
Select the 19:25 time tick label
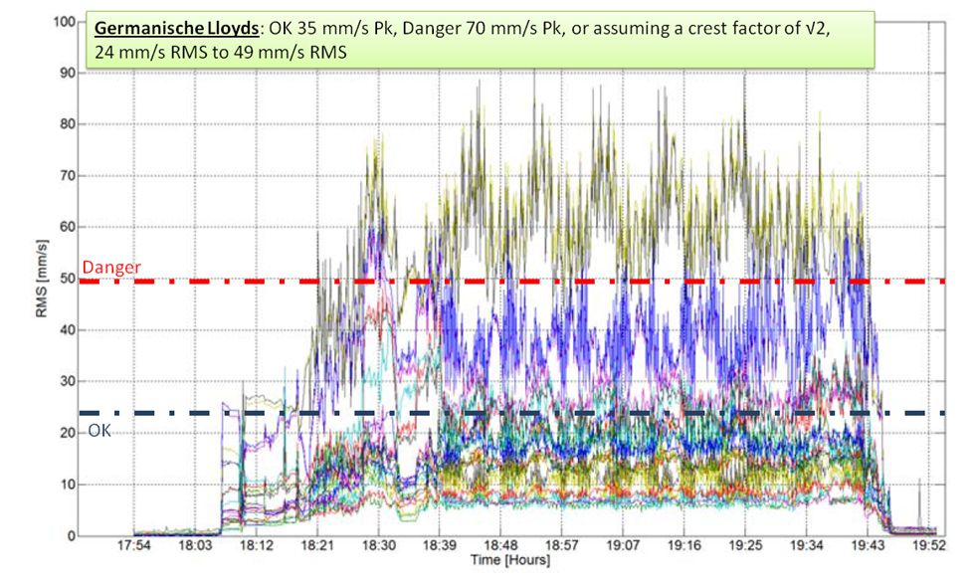[745, 546]
